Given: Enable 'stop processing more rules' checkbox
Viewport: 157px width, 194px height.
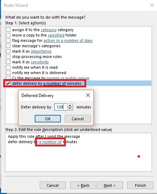Looking at the screenshot, I should (x=8, y=57).
